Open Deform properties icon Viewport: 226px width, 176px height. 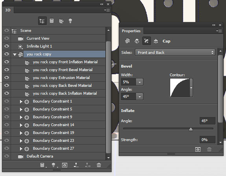(x=137, y=41)
